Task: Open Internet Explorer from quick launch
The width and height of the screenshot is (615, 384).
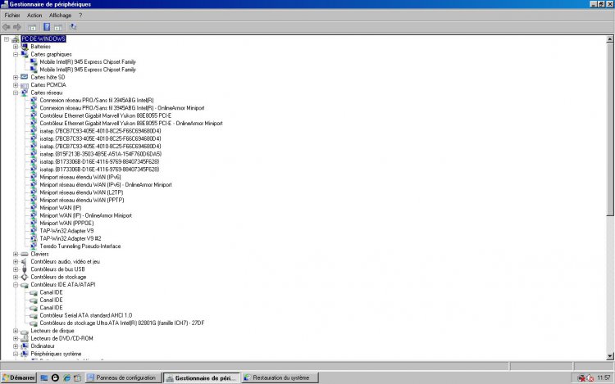Action: (x=66, y=377)
